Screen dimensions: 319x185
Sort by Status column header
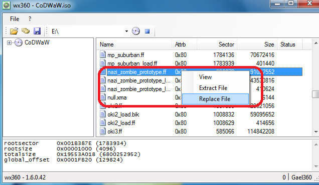click(x=290, y=44)
